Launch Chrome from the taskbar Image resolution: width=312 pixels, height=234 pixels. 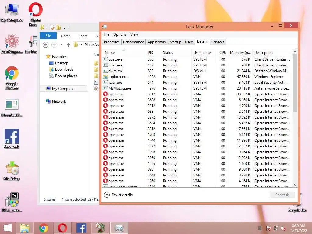click(x=43, y=228)
